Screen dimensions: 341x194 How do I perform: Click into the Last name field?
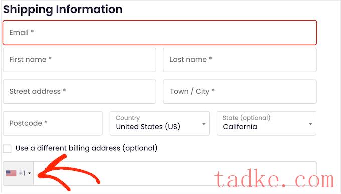(x=240, y=60)
